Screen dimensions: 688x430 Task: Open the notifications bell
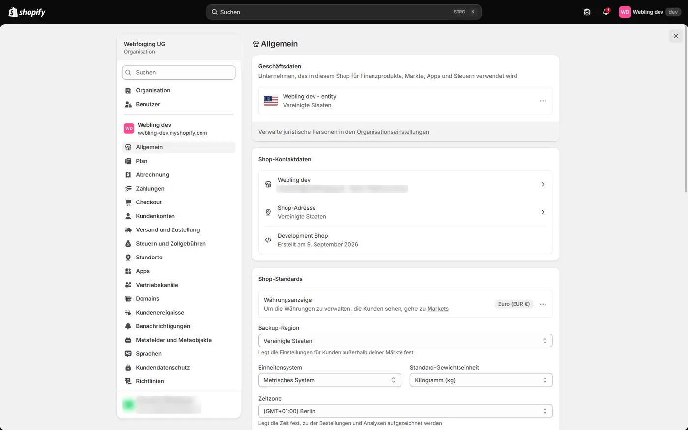606,12
